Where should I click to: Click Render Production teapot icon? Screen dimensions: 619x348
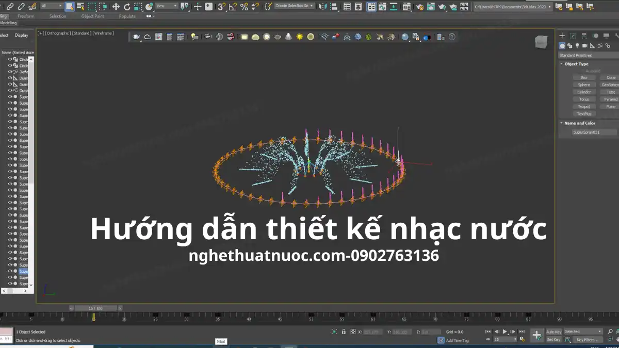(442, 7)
